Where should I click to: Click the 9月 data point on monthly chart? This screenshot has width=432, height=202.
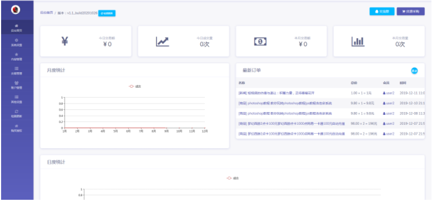tap(167, 128)
